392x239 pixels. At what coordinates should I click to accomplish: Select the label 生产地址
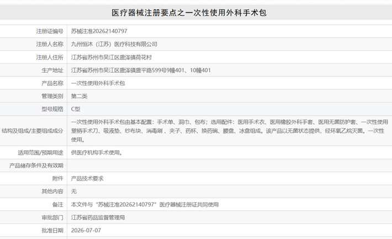pyautogui.click(x=52, y=70)
